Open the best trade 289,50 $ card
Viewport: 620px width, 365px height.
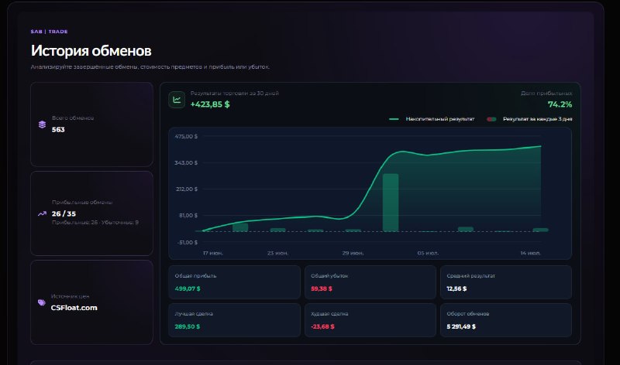(235, 320)
